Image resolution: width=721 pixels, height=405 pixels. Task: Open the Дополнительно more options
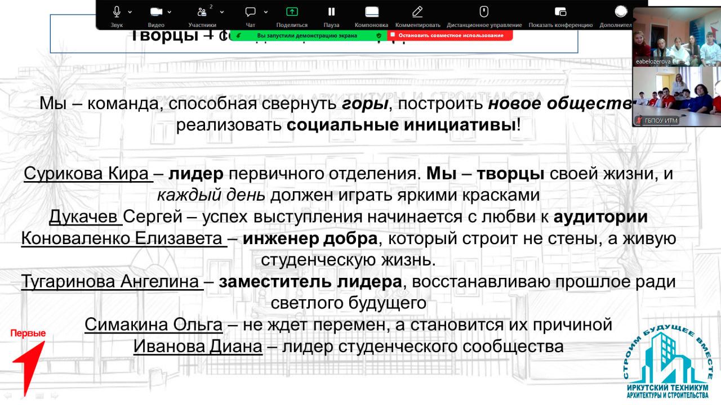620,12
